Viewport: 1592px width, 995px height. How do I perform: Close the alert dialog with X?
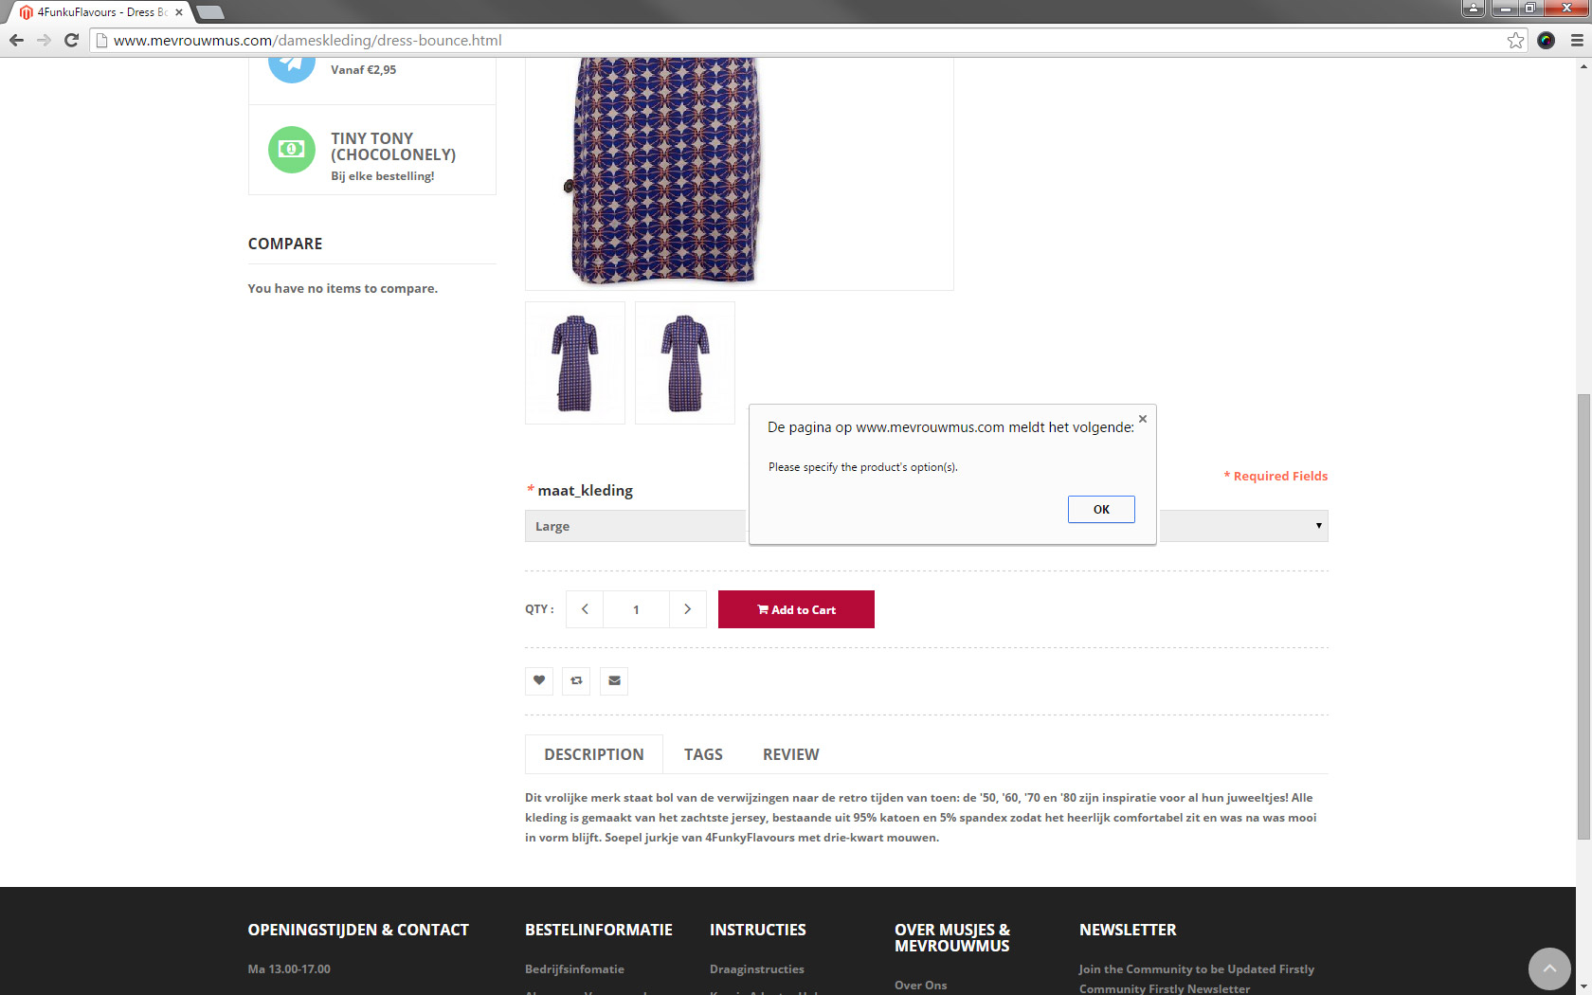(x=1142, y=419)
